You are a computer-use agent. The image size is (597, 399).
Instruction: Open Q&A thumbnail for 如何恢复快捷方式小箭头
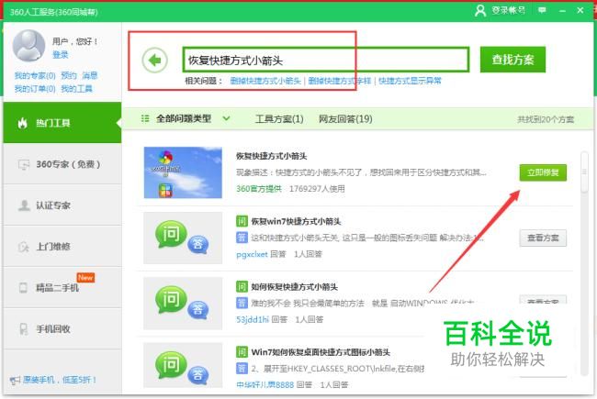tap(183, 304)
